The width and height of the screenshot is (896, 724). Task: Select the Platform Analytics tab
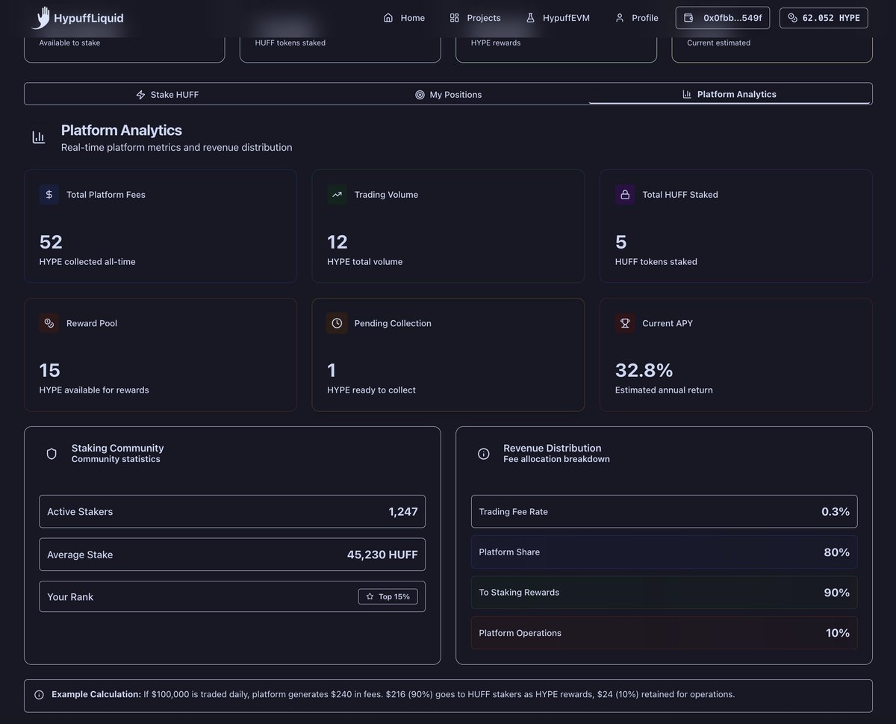729,94
